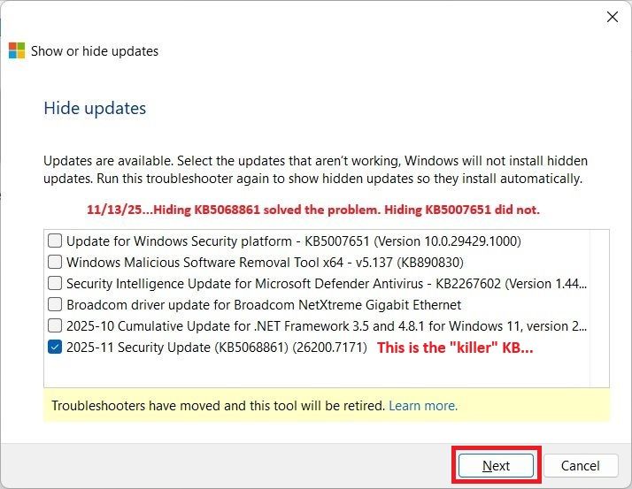632x489 pixels.
Task: Close the Show or hide updates dialog
Action: pyautogui.click(x=612, y=16)
